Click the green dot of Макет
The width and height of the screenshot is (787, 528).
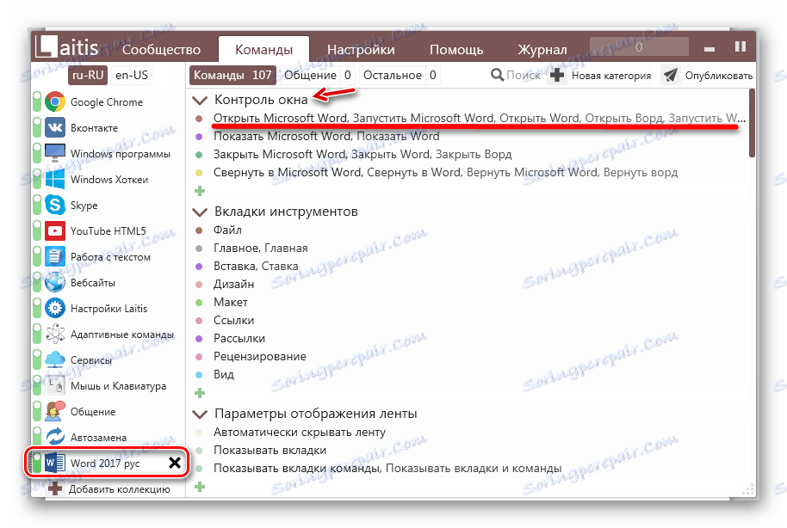[199, 303]
